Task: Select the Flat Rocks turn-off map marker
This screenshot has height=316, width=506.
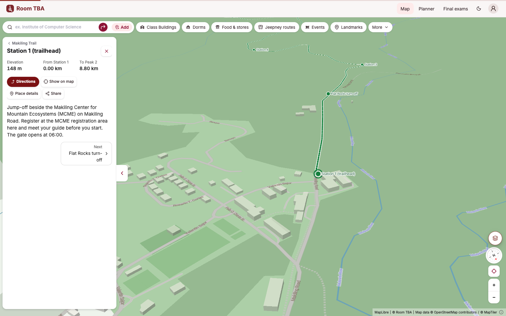Action: click(x=328, y=94)
